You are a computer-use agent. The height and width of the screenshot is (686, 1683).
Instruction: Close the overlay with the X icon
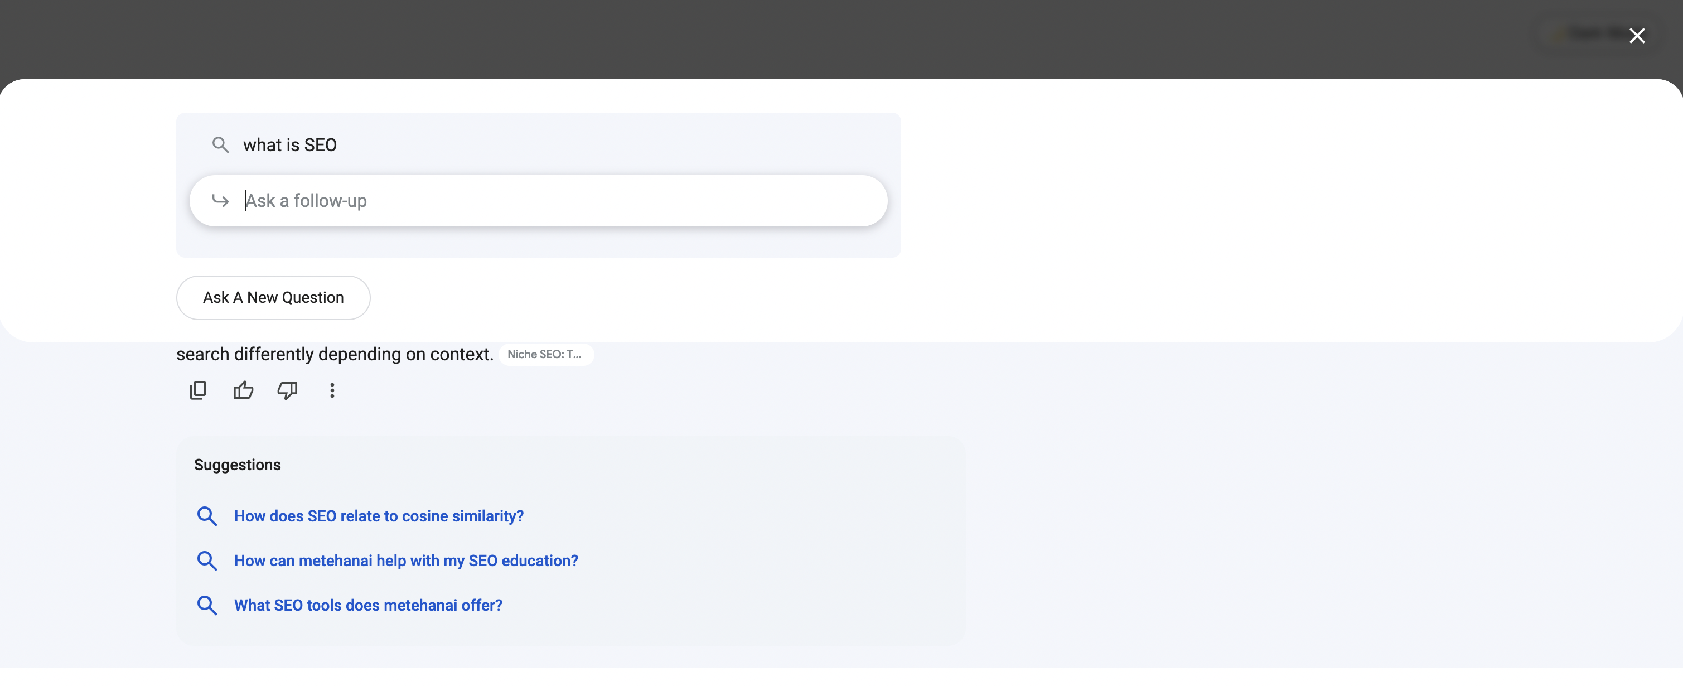pos(1637,35)
